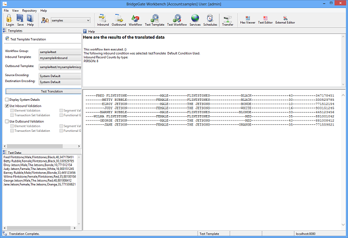348x238 pixels.
Task: Click the Test Template Translation title icon
Action: point(7,39)
